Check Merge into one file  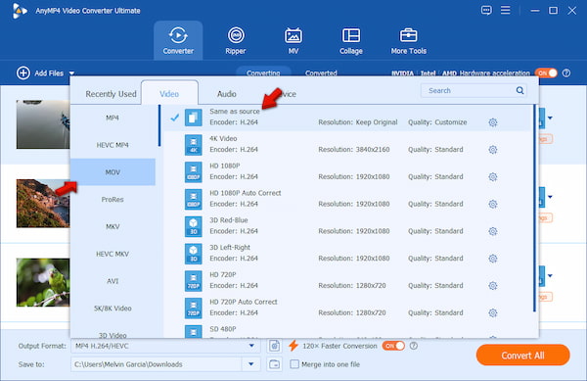[294, 364]
